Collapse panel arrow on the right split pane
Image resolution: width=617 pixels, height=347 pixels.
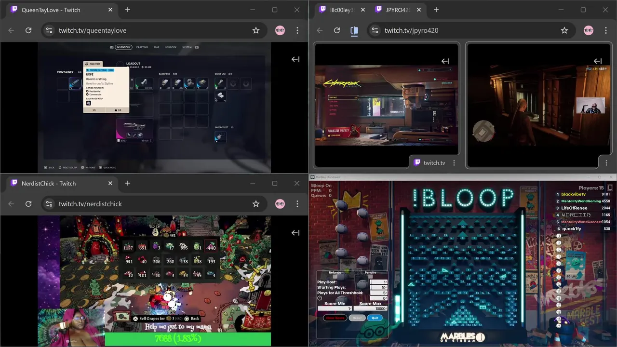point(598,61)
